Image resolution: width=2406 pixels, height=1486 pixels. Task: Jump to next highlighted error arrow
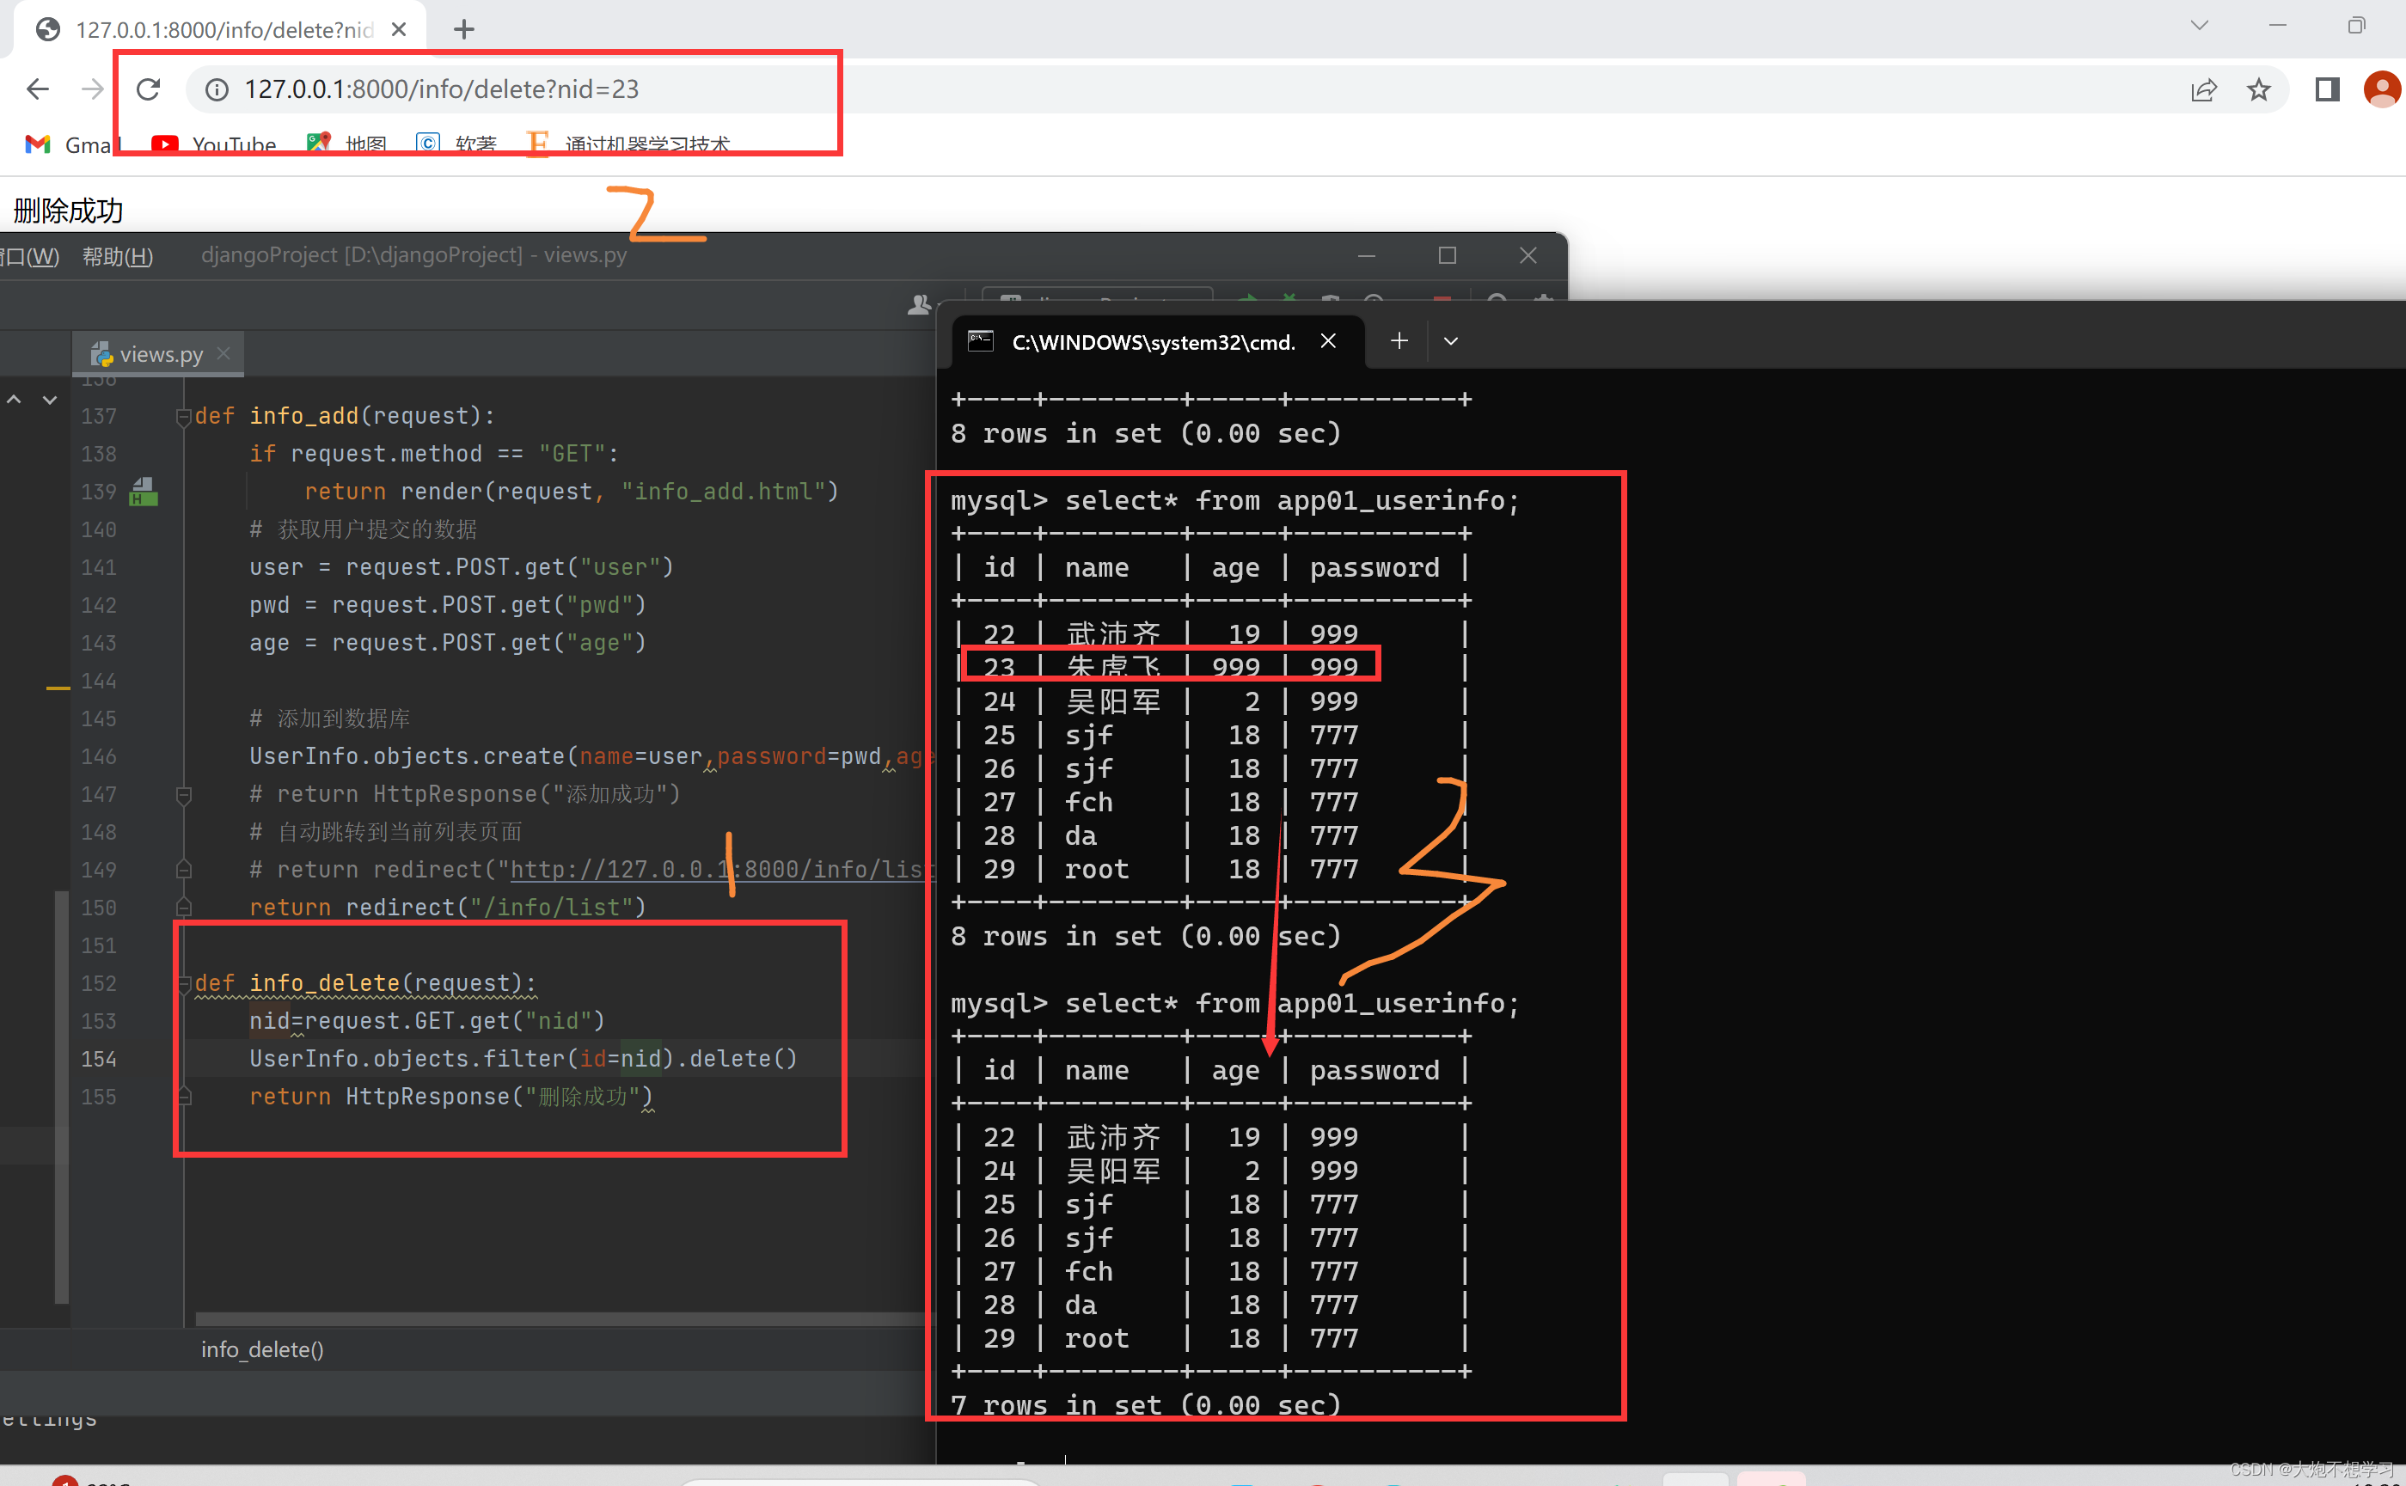coord(49,400)
